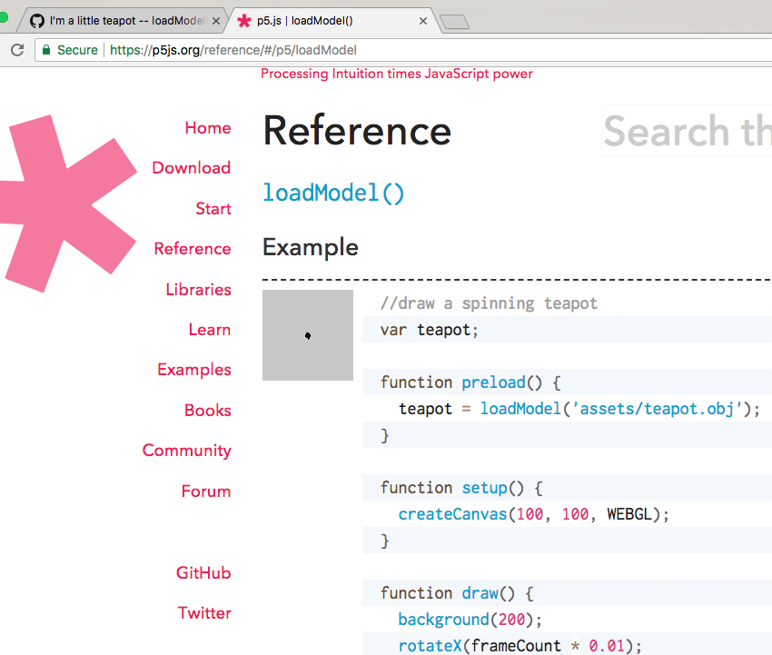The image size is (772, 655).
Task: Open the Learn page
Action: [x=210, y=329]
